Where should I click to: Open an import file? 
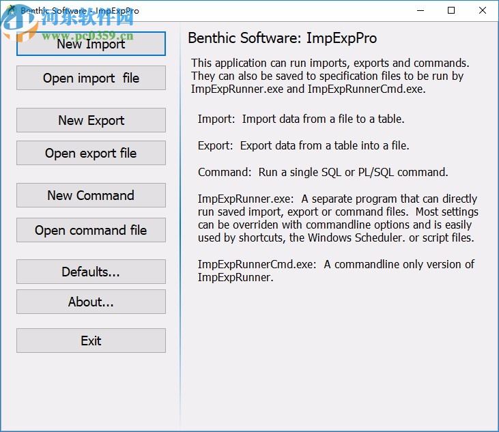click(91, 78)
